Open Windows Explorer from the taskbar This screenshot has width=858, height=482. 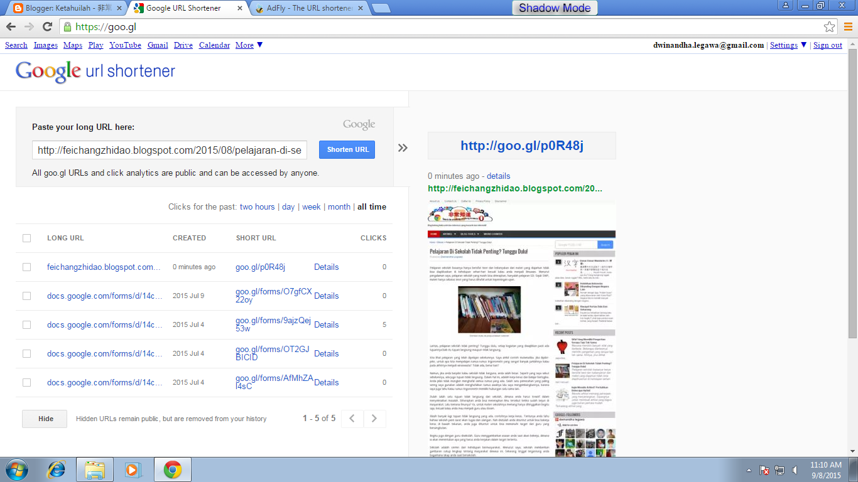(x=95, y=469)
